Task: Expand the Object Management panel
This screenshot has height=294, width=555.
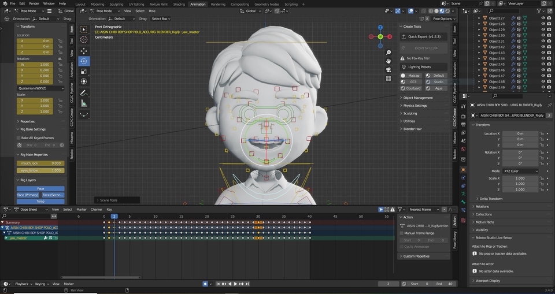Action: coord(417,98)
